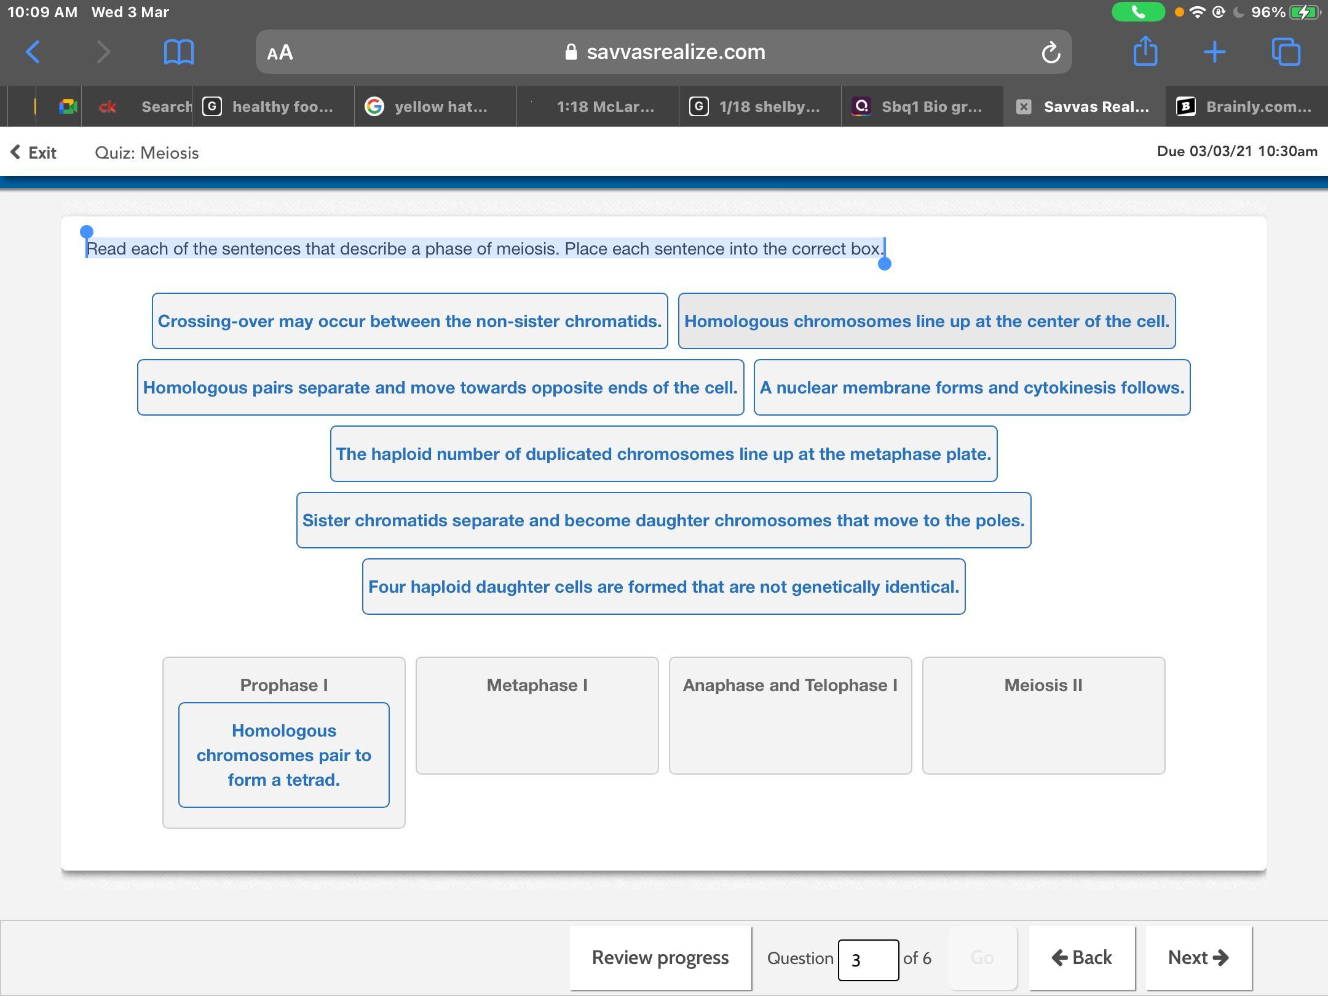Viewport: 1328px width, 996px height.
Task: Click the Exit link with chevron
Action: pyautogui.click(x=34, y=152)
